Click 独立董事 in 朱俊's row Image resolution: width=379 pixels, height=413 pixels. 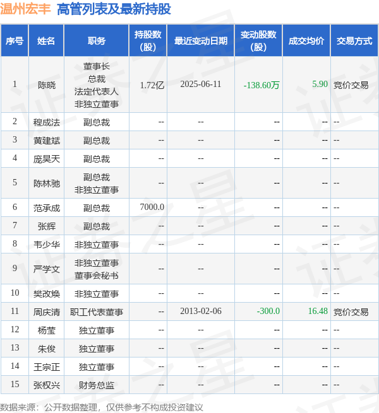click(97, 349)
